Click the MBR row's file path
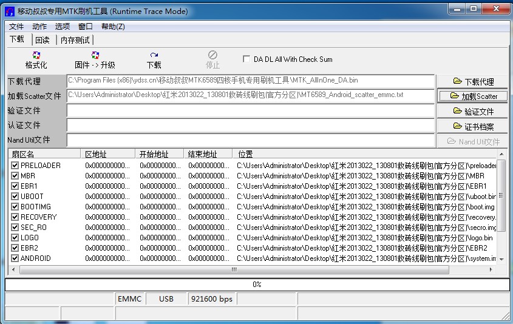 (361, 175)
